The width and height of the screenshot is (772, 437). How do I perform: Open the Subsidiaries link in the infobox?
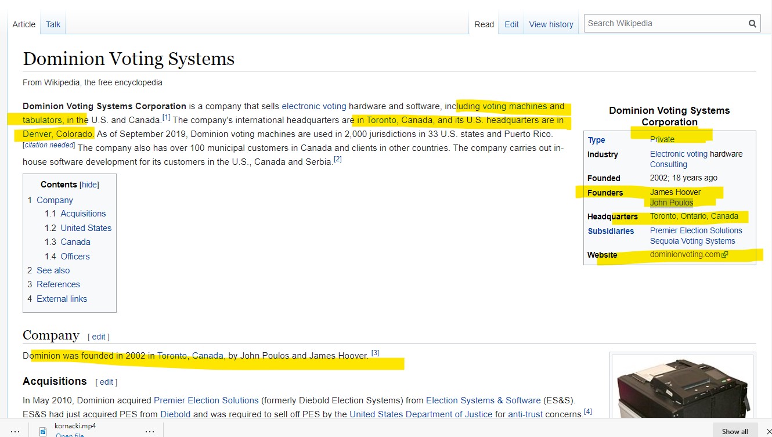(611, 231)
